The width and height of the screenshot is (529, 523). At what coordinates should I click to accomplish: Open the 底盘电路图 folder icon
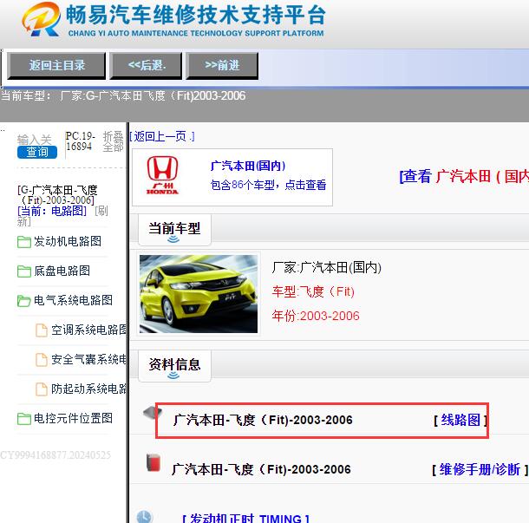coord(24,271)
